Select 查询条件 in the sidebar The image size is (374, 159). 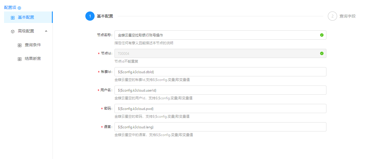click(33, 45)
